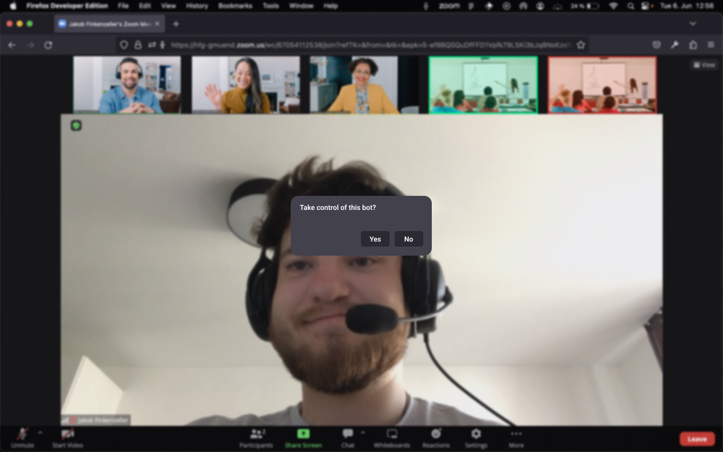This screenshot has height=452, width=723.
Task: Open the Tools menu
Action: tap(271, 6)
